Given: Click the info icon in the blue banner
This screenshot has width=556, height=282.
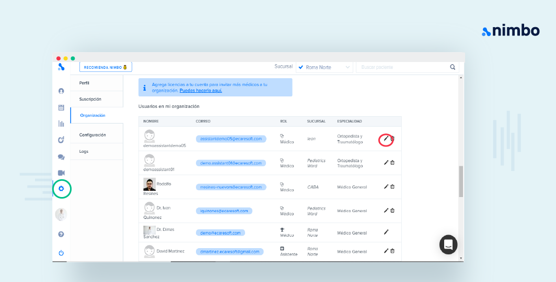Looking at the screenshot, I should (144, 88).
